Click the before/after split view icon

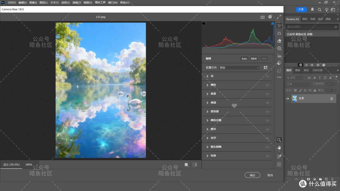point(195,165)
